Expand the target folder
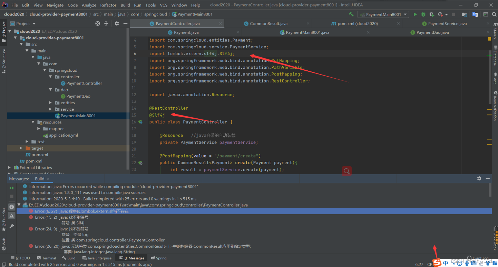The width and height of the screenshot is (498, 267). pyautogui.click(x=22, y=148)
